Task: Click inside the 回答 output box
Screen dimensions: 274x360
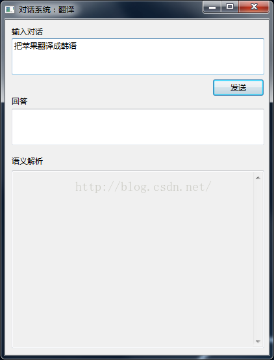Action: point(138,127)
